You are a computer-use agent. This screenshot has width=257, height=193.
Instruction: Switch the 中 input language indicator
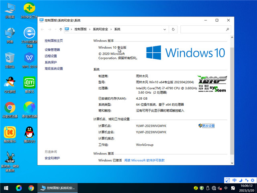pyautogui.click(x=226, y=188)
